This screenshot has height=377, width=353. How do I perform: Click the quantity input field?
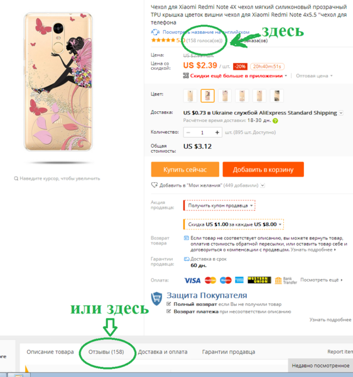tap(202, 133)
